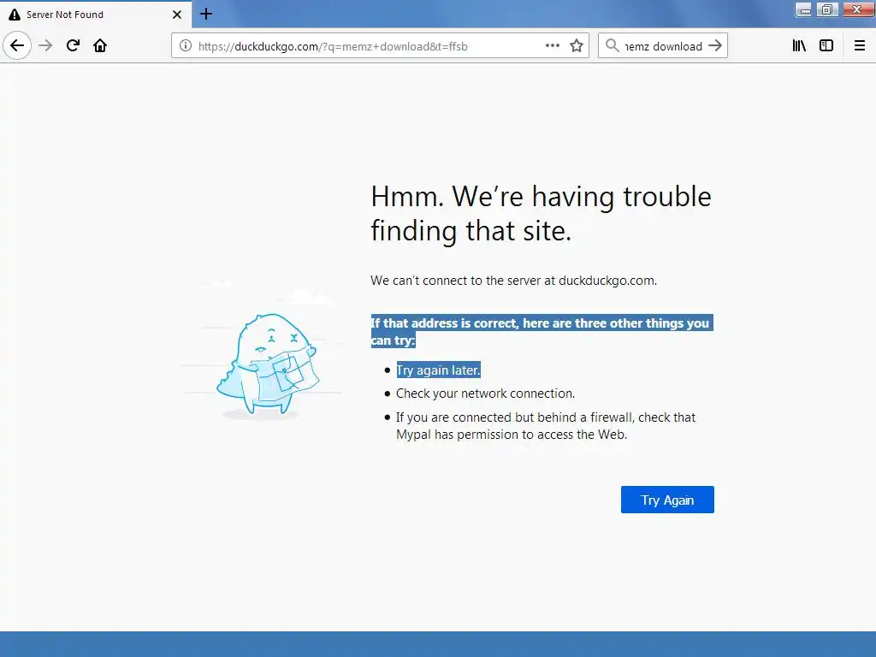Screen dimensions: 876x657
Task: Click the Try Again button
Action: [x=667, y=500]
